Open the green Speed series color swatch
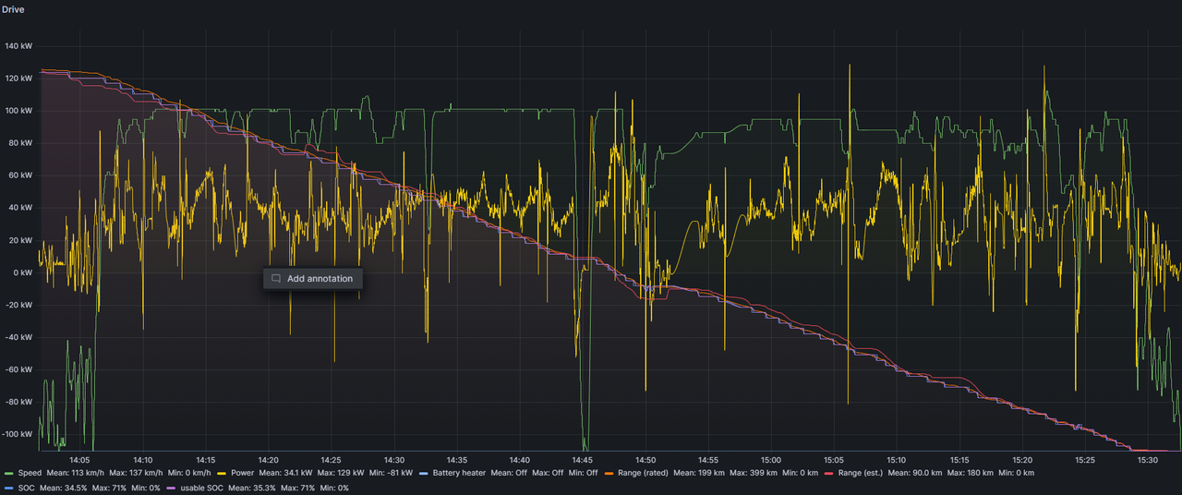 pos(8,473)
